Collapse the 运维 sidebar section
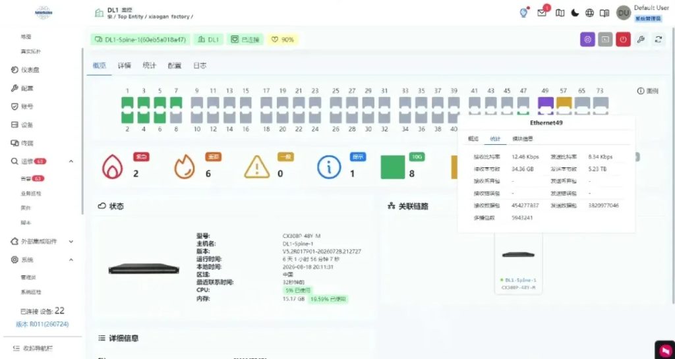 (x=71, y=161)
